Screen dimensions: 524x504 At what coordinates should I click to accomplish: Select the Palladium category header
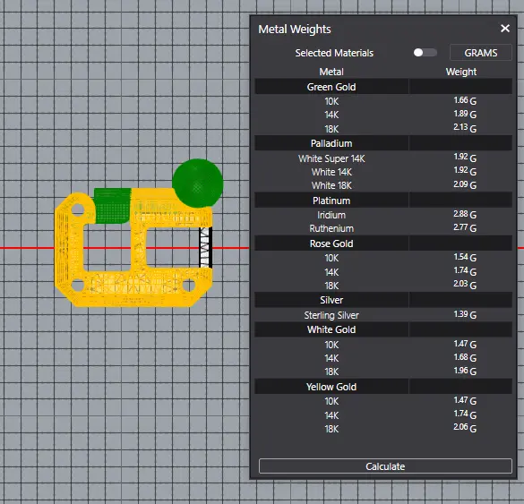383,143
